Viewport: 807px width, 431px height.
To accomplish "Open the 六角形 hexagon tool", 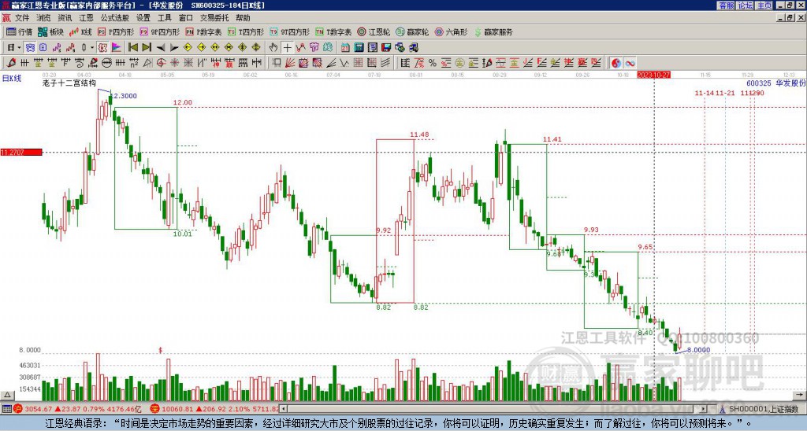I will [452, 31].
